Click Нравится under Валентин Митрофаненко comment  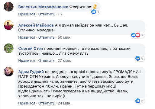(27, 14)
